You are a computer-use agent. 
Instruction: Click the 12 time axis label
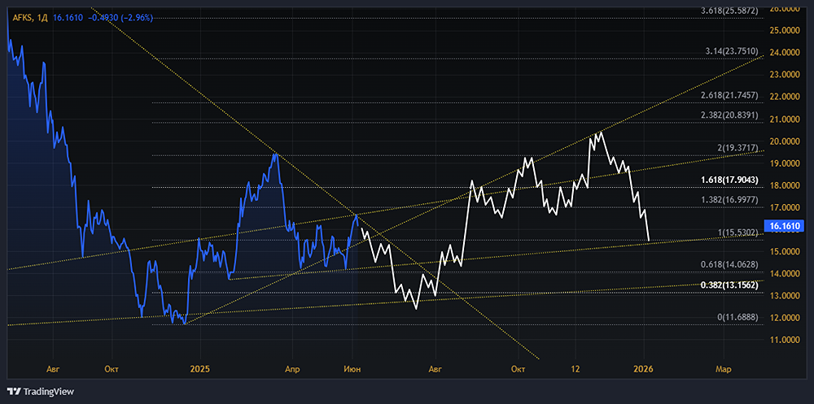click(x=575, y=369)
